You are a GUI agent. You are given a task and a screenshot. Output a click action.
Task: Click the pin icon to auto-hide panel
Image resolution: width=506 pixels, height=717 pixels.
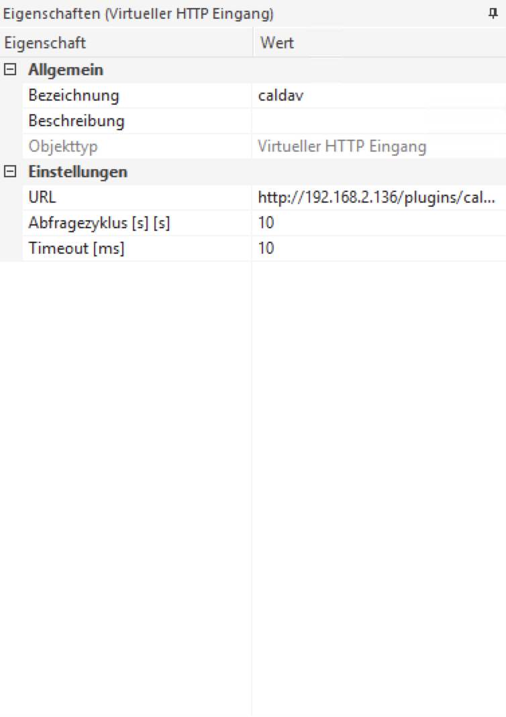(x=493, y=13)
